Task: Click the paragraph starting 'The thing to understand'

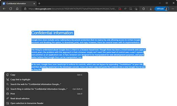Action: (88, 54)
